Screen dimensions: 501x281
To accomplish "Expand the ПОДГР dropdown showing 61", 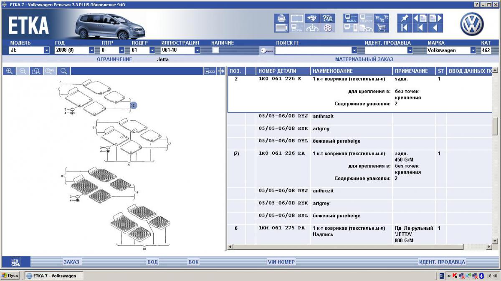I will pyautogui.click(x=152, y=50).
